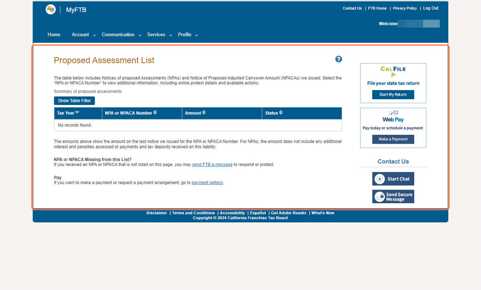Open the Accessibility footer link
Image resolution: width=481 pixels, height=290 pixels.
point(232,213)
